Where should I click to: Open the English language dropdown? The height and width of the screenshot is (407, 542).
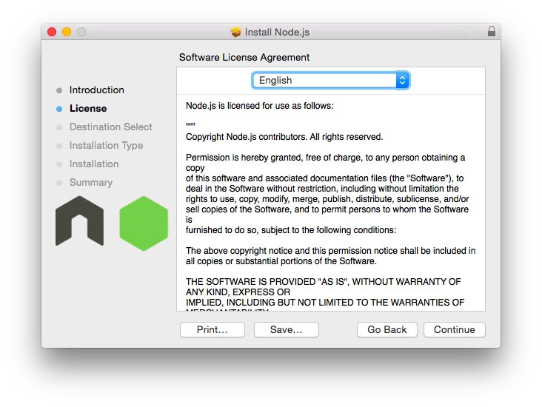(x=331, y=81)
